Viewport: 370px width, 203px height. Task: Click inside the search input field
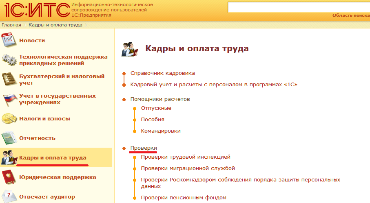click(299, 7)
